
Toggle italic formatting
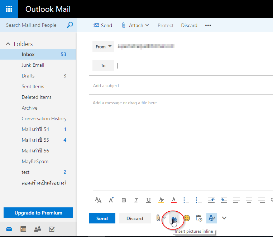[136, 200]
